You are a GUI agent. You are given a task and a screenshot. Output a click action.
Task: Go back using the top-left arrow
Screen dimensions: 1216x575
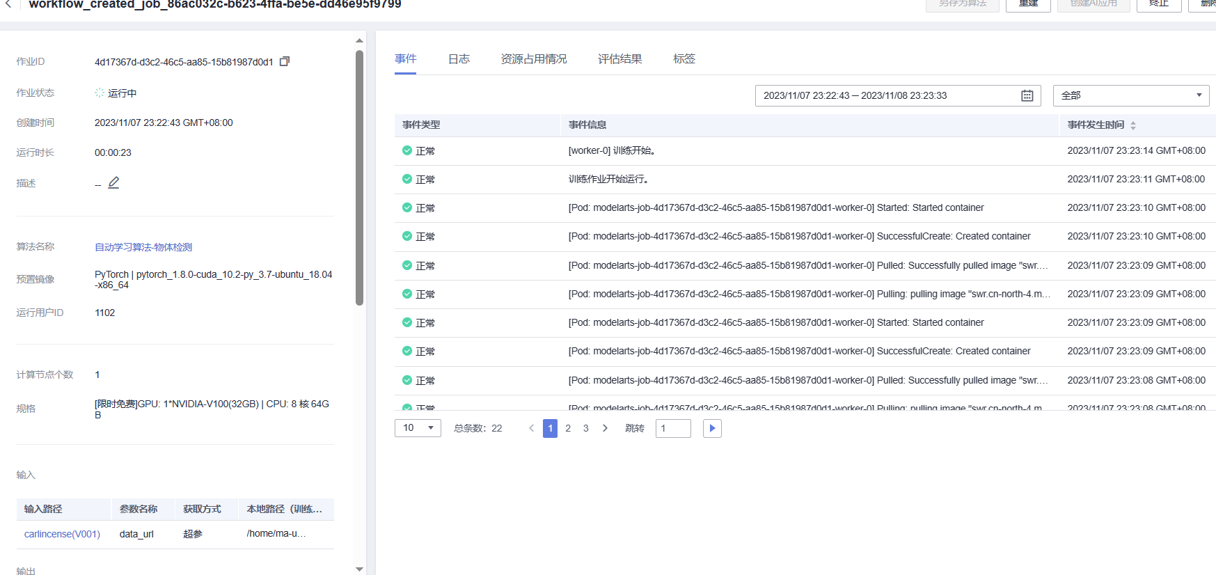pyautogui.click(x=8, y=4)
